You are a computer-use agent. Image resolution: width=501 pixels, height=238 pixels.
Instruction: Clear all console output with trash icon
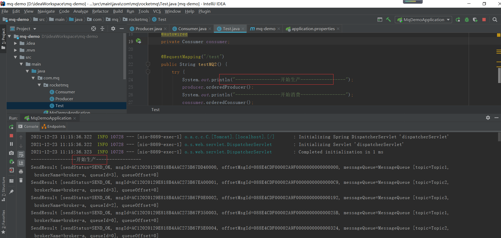point(21,180)
